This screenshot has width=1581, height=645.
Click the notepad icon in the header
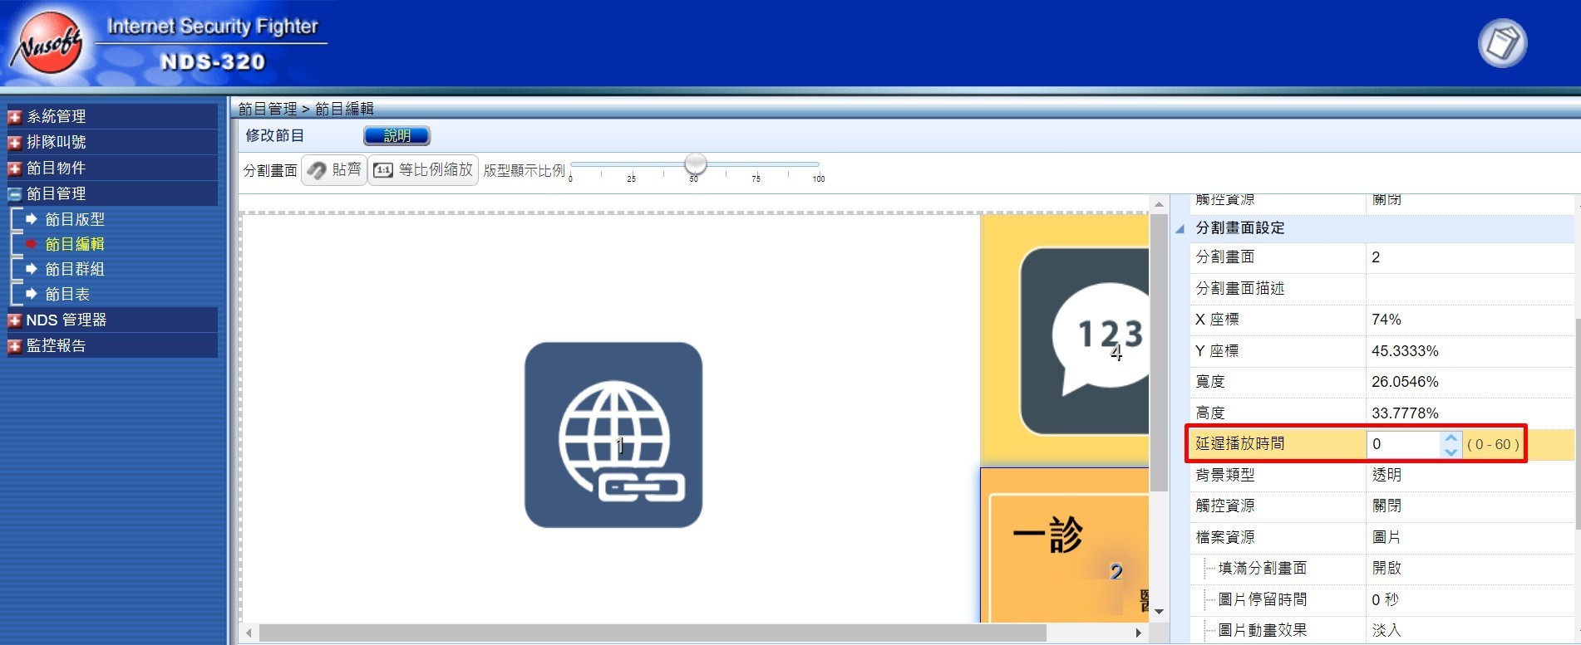tap(1502, 43)
